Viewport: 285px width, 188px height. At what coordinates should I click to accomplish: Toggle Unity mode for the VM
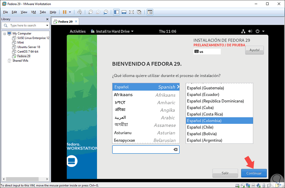(x=139, y=12)
